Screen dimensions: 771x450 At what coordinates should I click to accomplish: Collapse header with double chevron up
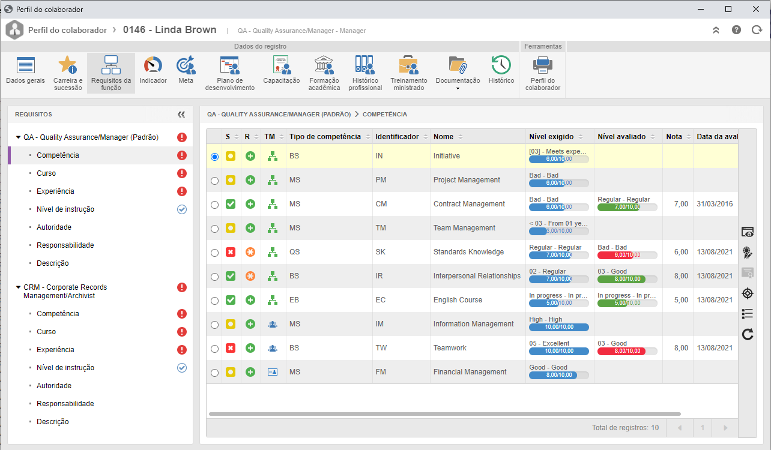click(x=716, y=30)
